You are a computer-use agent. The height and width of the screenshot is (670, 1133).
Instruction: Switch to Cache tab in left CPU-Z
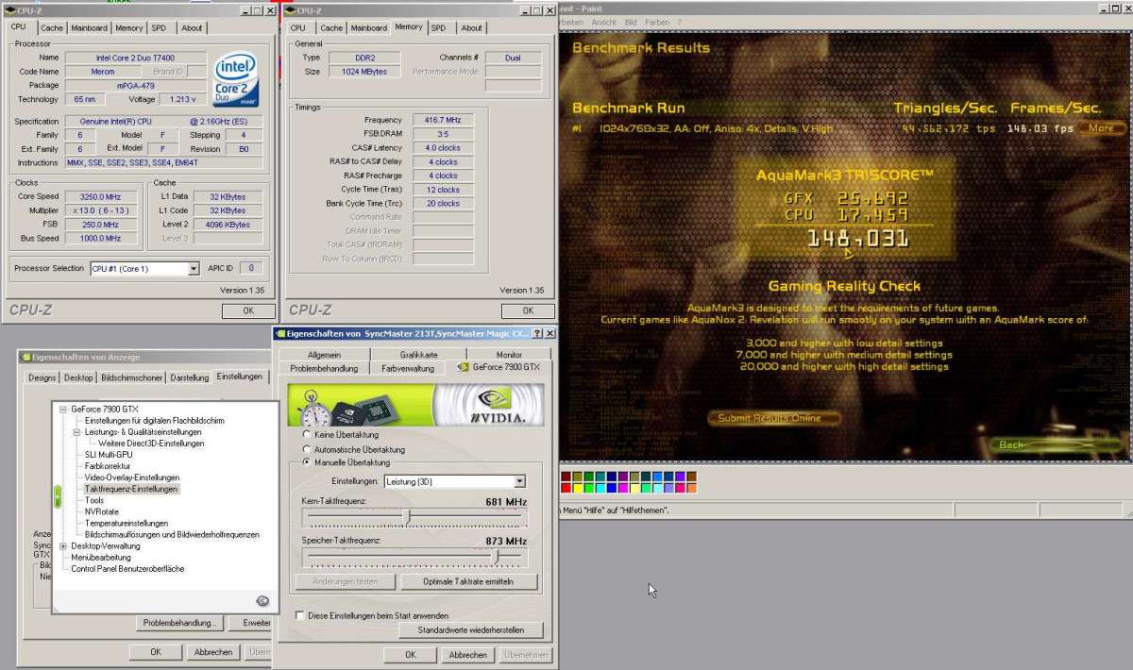click(x=52, y=28)
